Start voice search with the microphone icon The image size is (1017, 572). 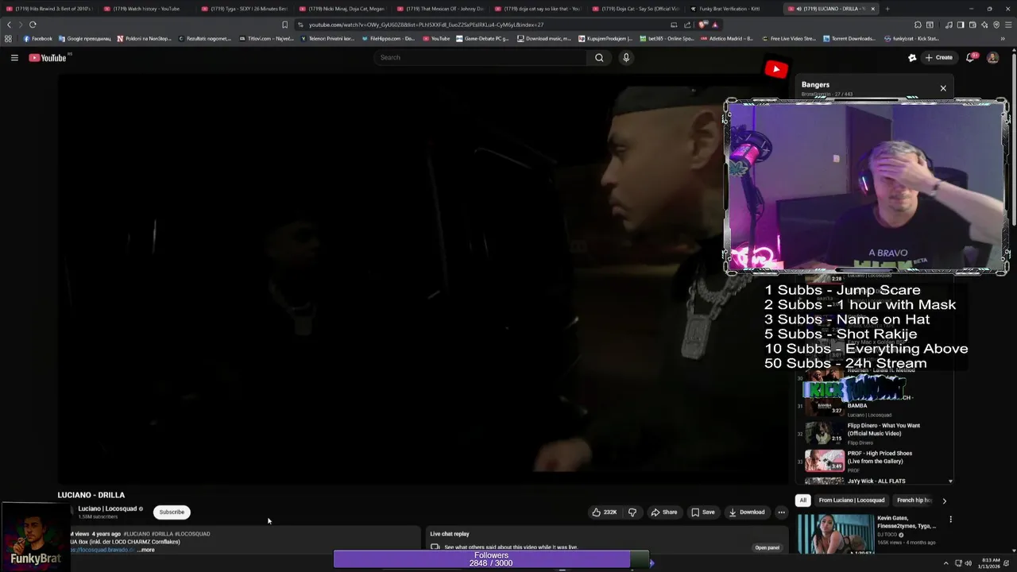pos(626,57)
